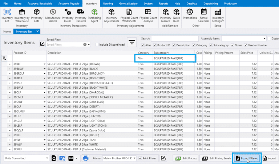Open Inventory Lots
Viewport: 279px width, 164px height.
(x=37, y=16)
